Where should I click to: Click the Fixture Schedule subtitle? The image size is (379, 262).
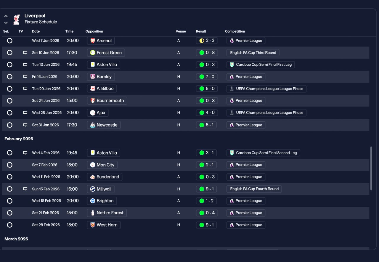pyautogui.click(x=41, y=22)
